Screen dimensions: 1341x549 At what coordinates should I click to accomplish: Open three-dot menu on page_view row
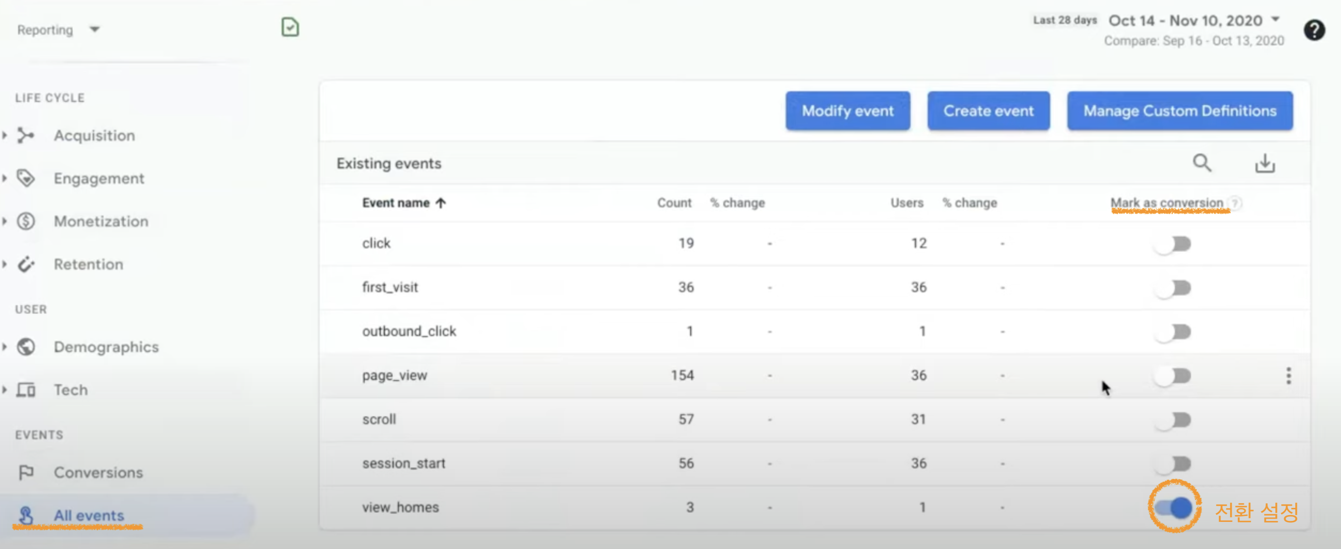click(1288, 375)
